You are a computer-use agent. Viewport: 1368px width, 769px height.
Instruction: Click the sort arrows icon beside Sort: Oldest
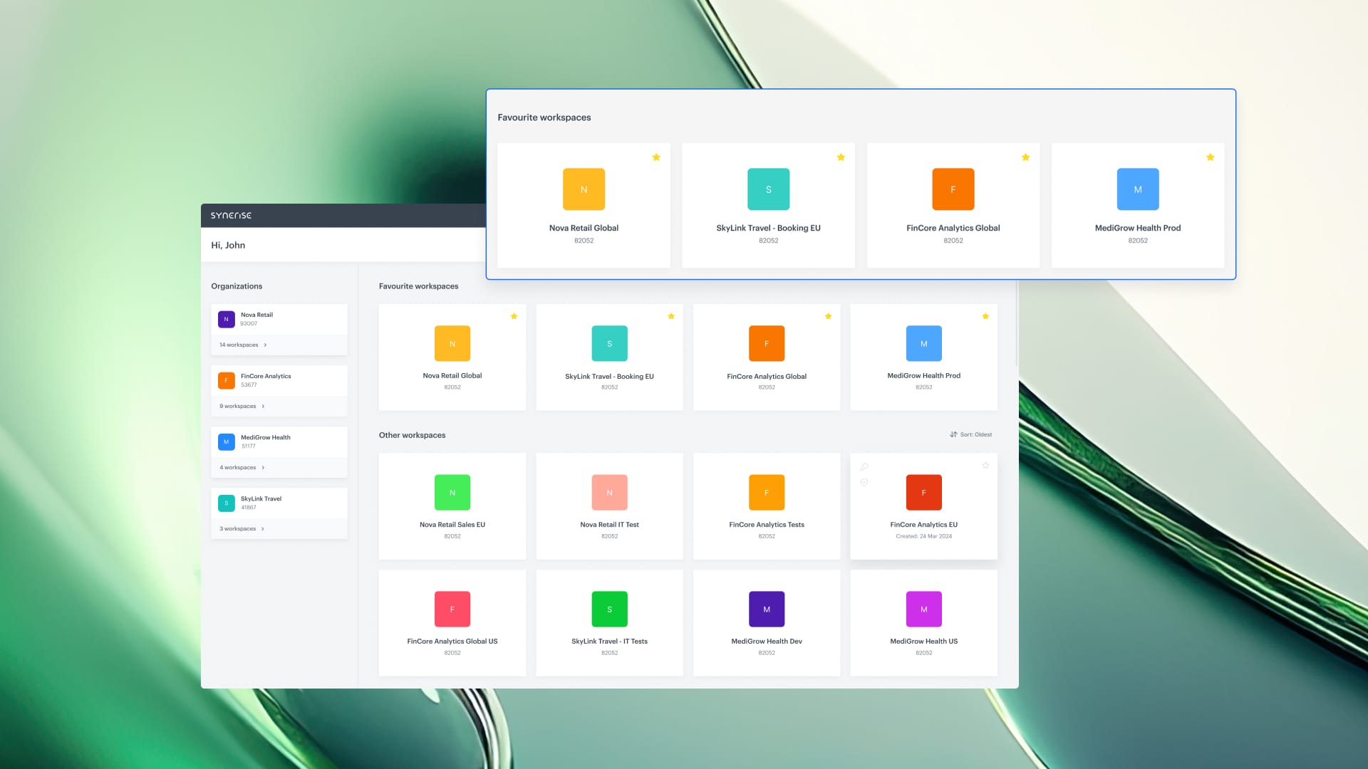(953, 434)
